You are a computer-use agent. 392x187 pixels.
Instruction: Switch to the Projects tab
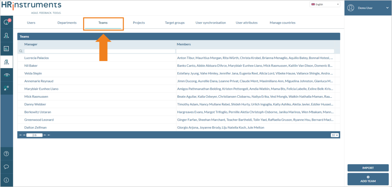pyautogui.click(x=139, y=23)
